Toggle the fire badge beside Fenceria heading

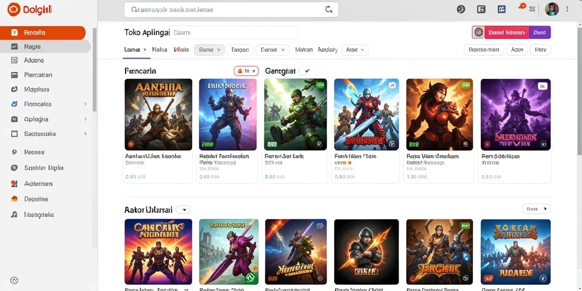(246, 70)
